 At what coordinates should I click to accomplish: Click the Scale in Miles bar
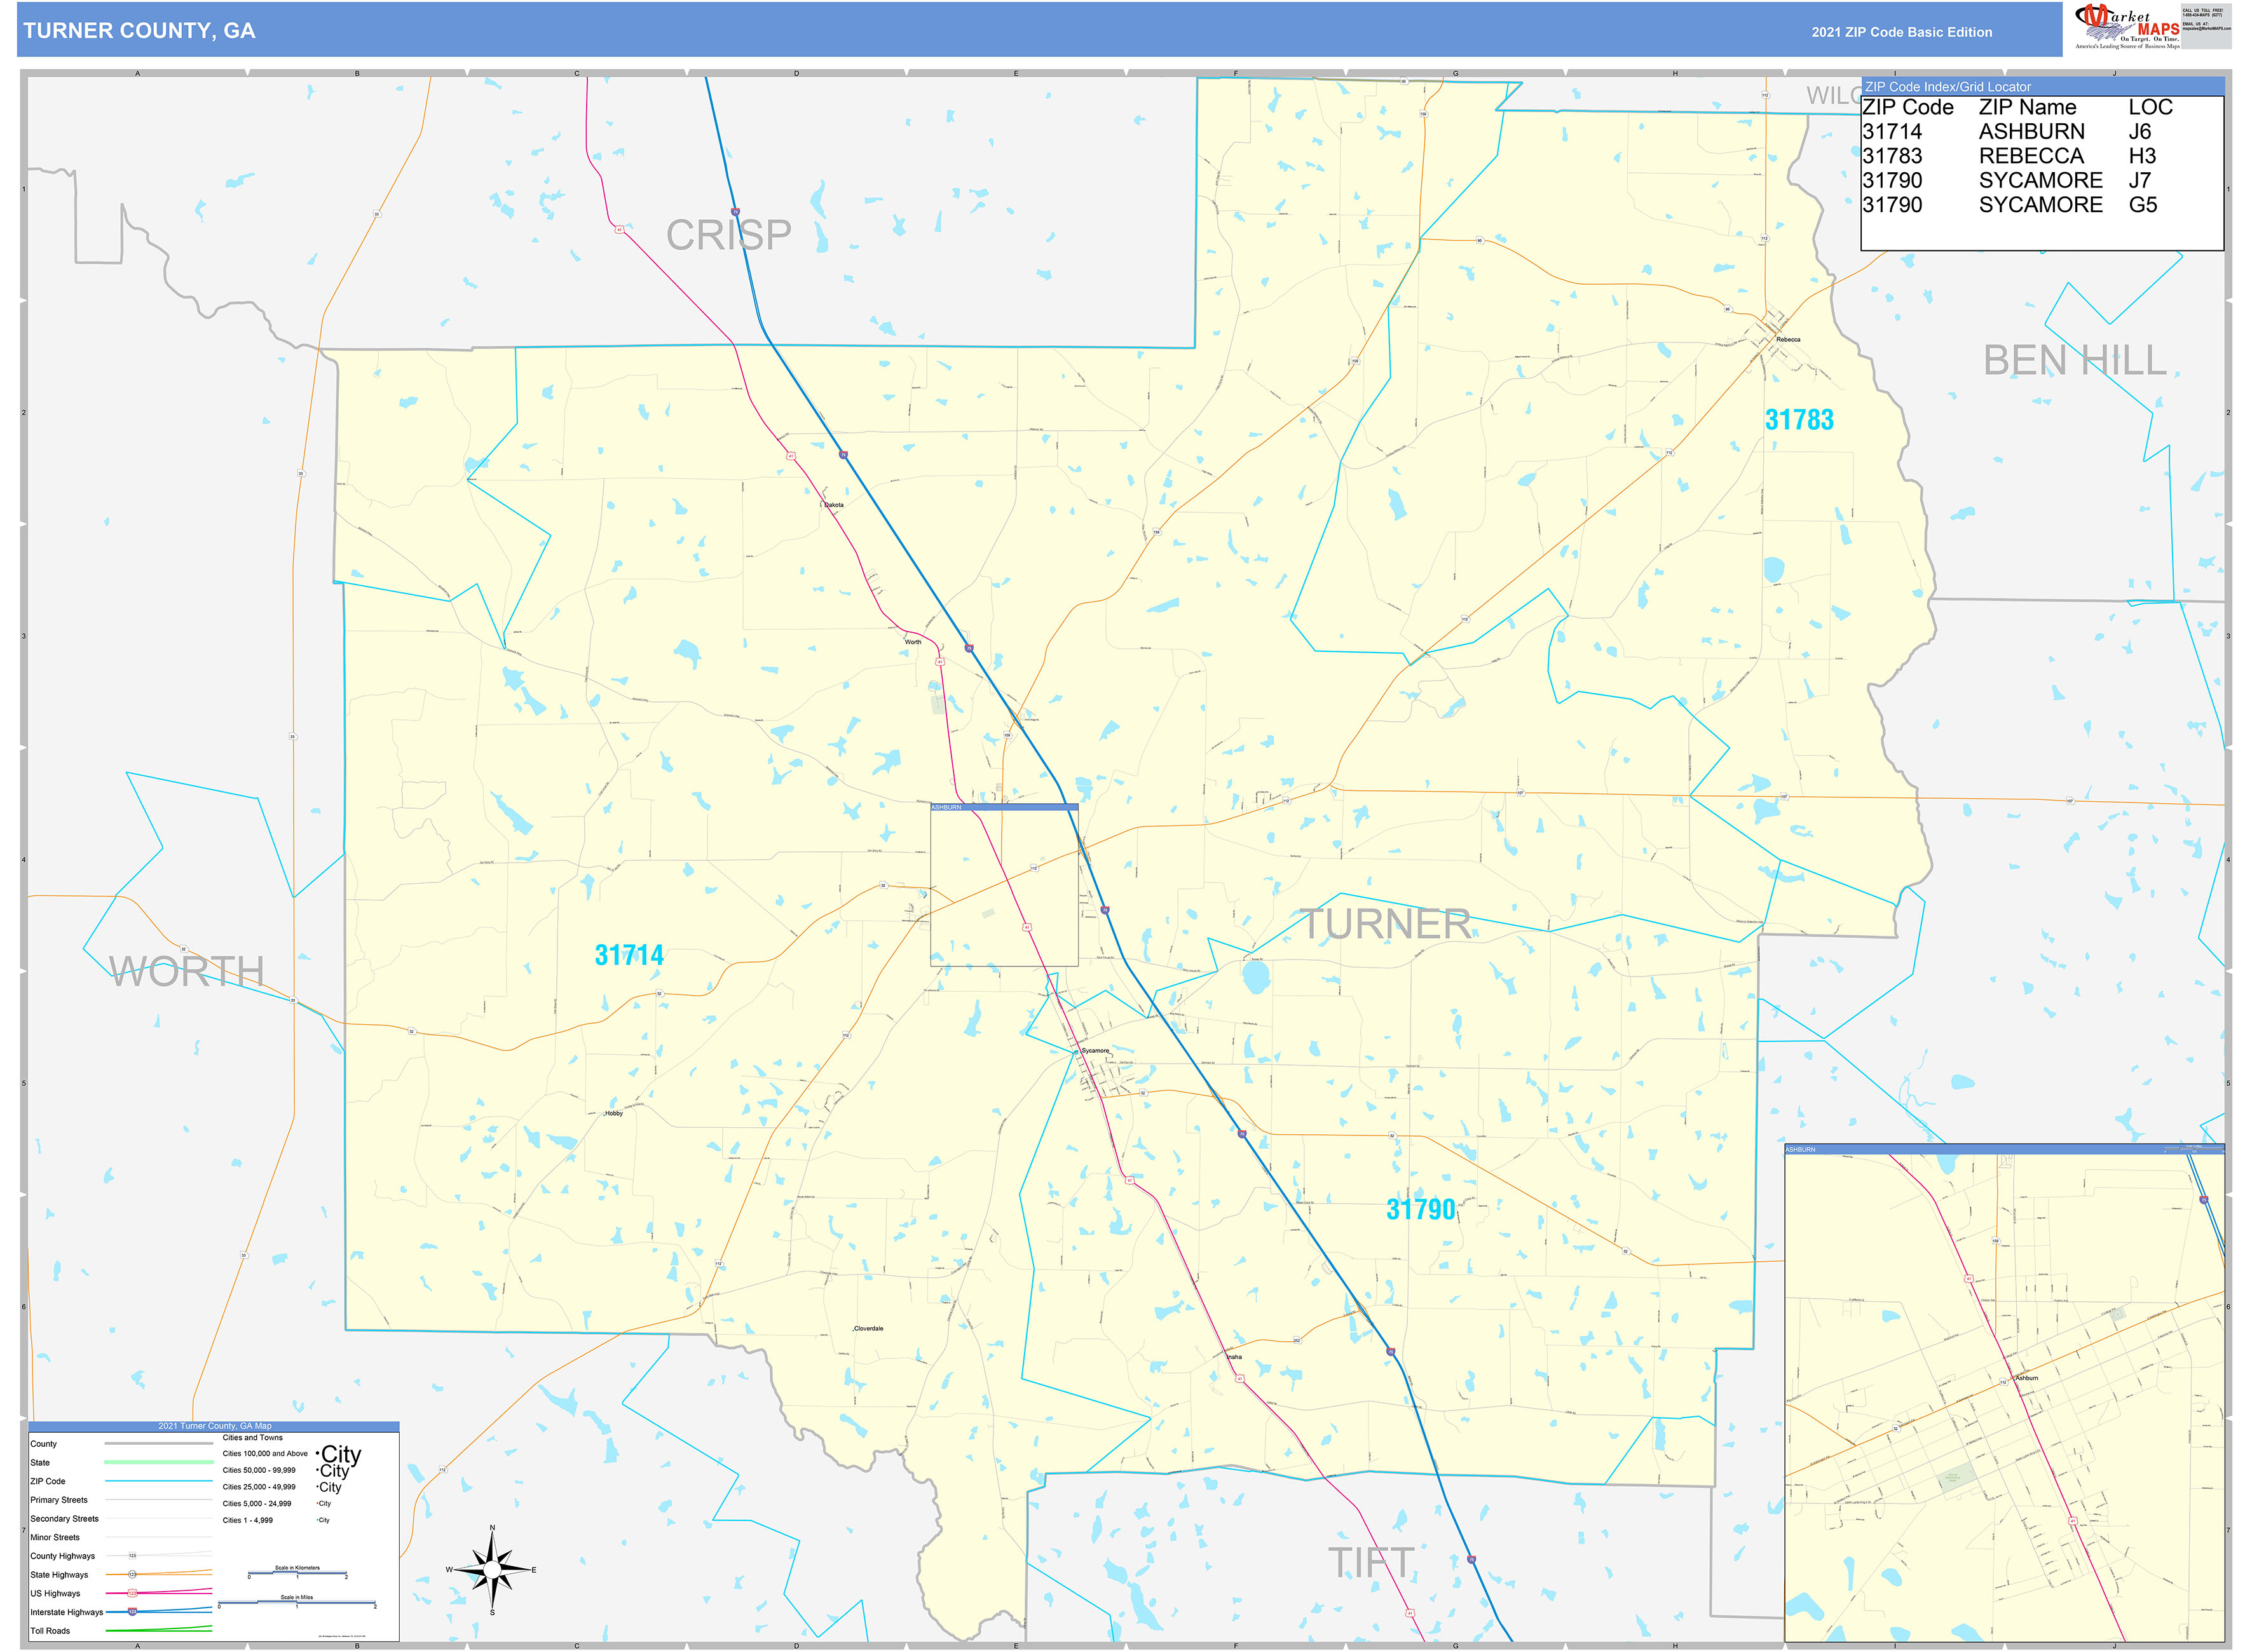297,1603
